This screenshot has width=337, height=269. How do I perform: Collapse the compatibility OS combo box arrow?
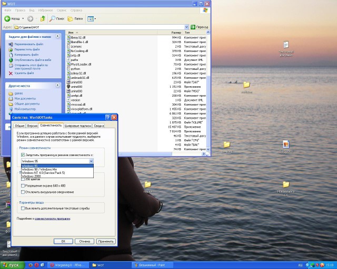(x=91, y=161)
